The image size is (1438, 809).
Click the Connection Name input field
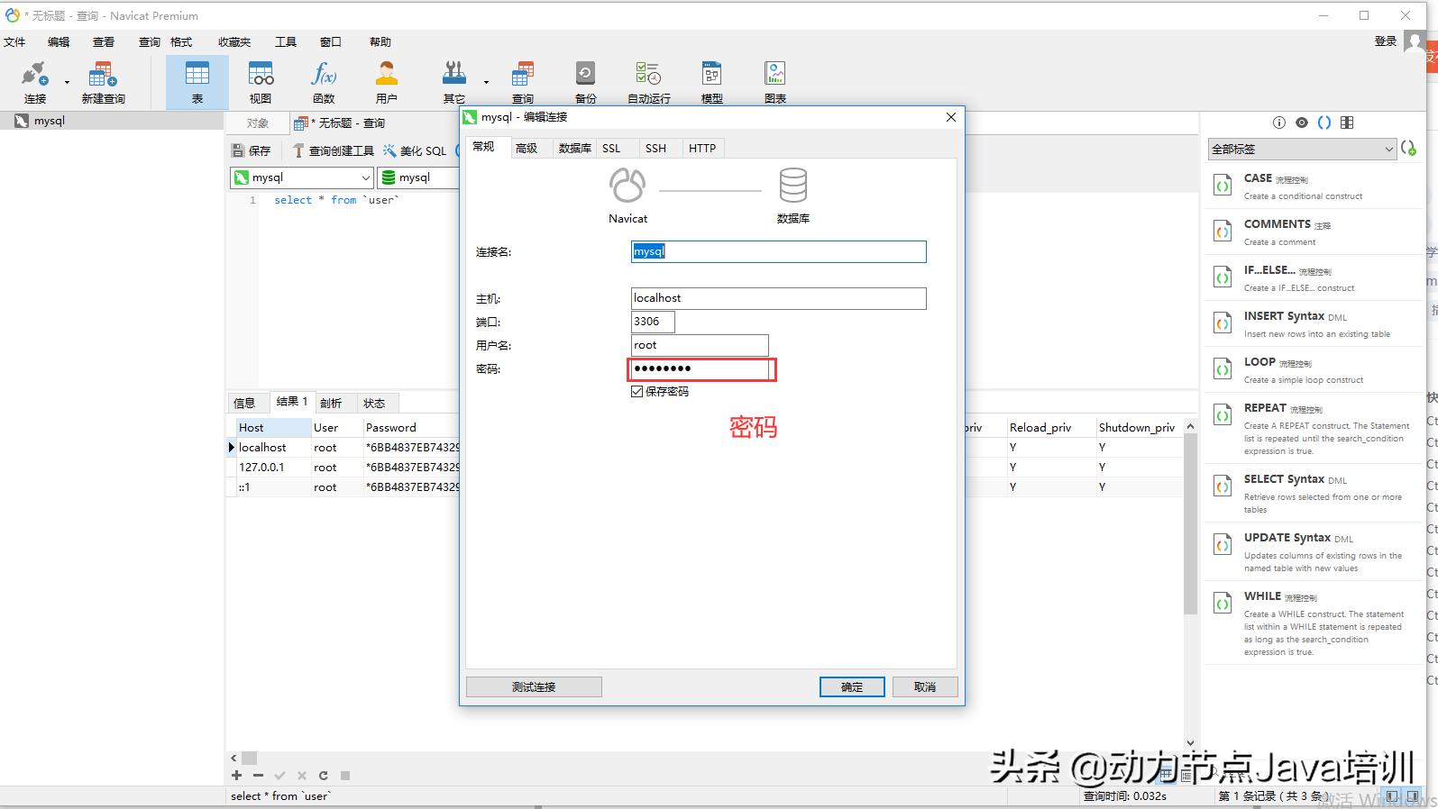pos(779,251)
